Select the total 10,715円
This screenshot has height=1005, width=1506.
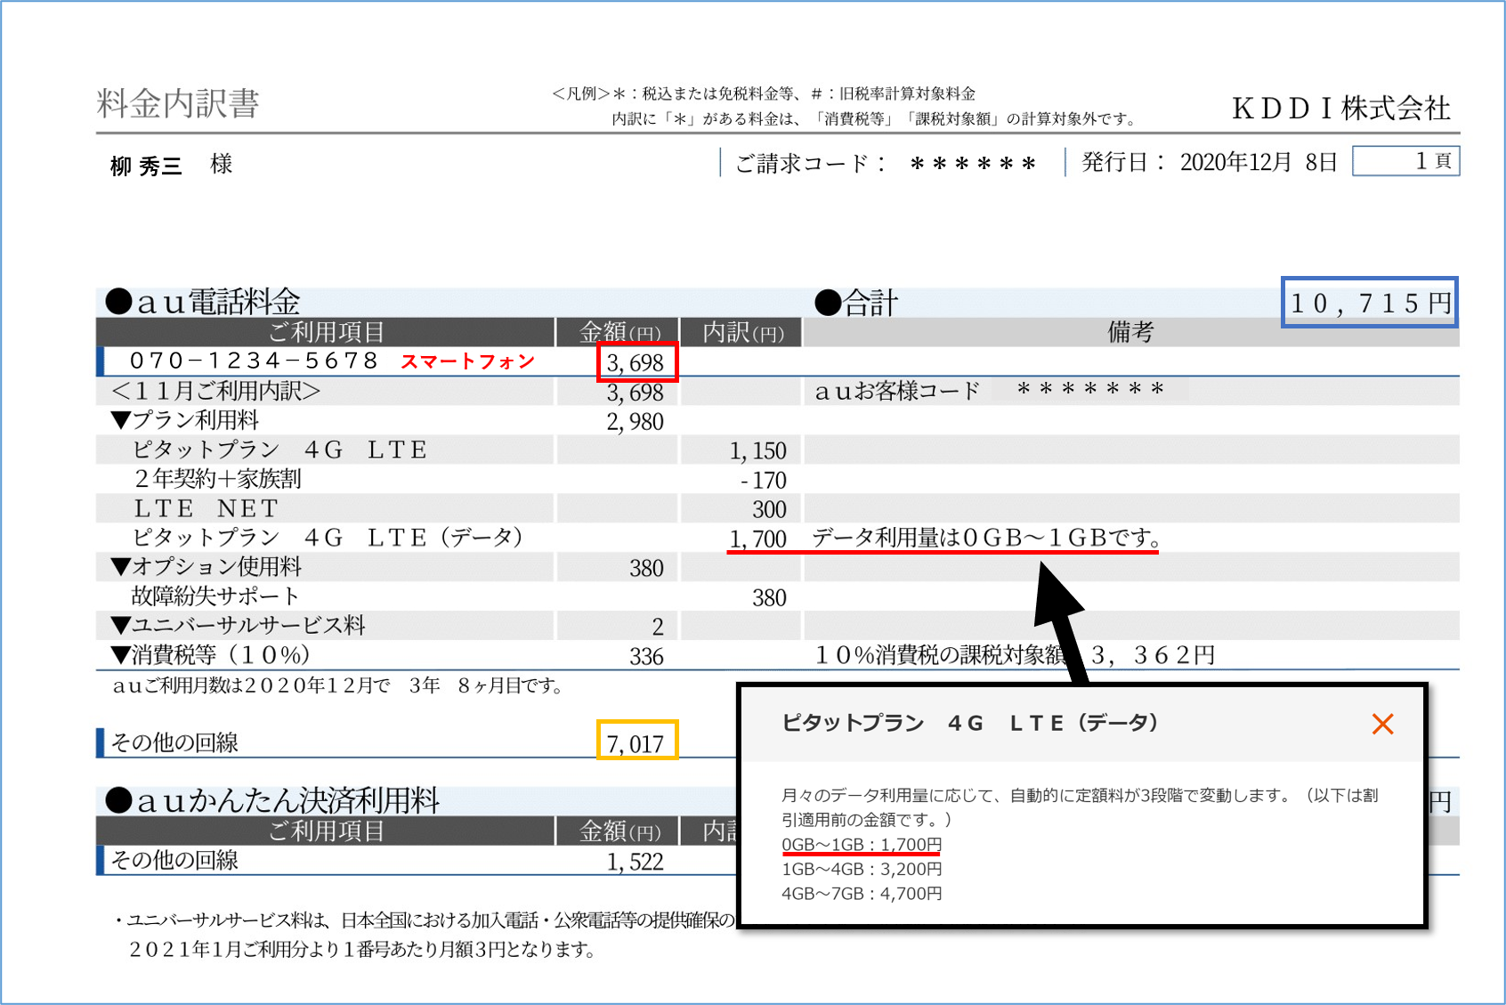[1370, 303]
